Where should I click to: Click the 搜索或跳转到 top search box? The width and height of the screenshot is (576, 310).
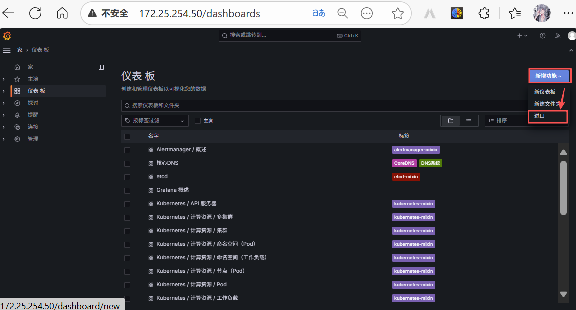click(290, 35)
